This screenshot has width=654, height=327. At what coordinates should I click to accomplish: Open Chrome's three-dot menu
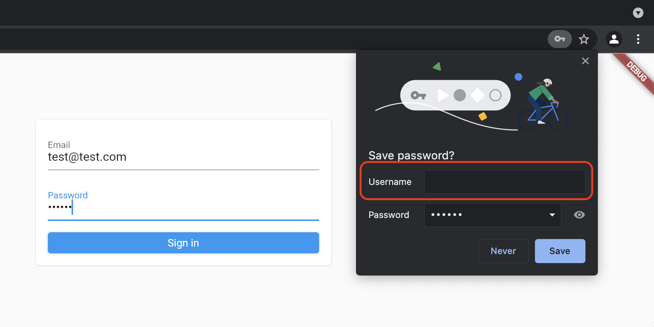638,39
